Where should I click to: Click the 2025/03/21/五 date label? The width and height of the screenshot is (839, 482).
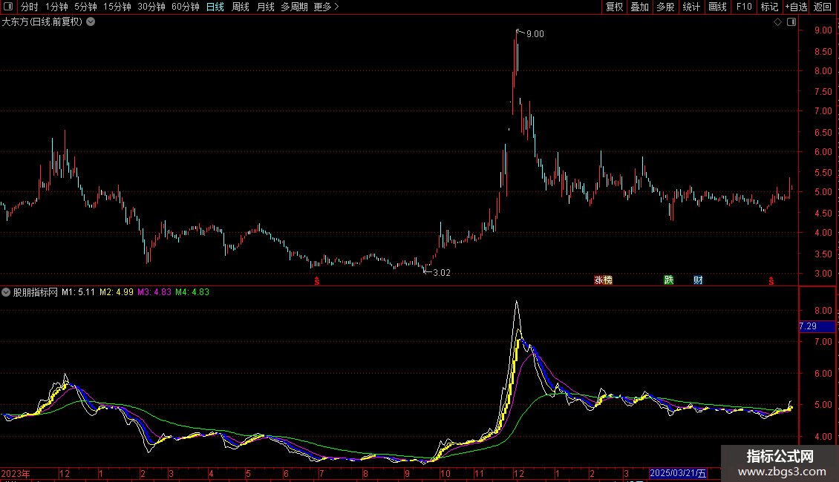click(x=678, y=473)
